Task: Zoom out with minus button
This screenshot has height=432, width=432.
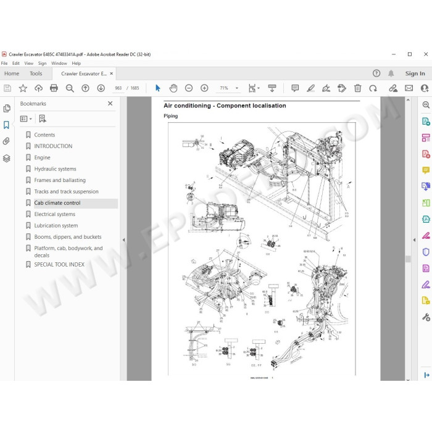Action: point(189,88)
